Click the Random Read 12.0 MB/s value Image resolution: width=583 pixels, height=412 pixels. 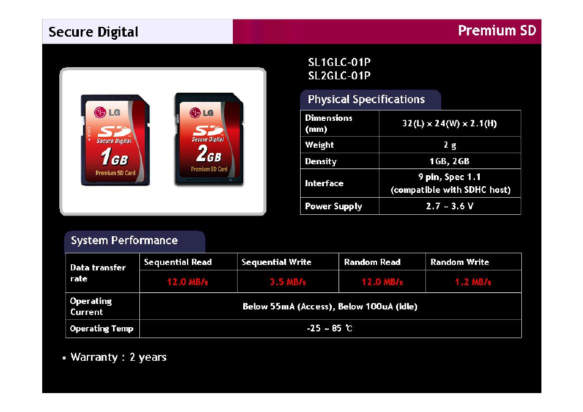382,282
